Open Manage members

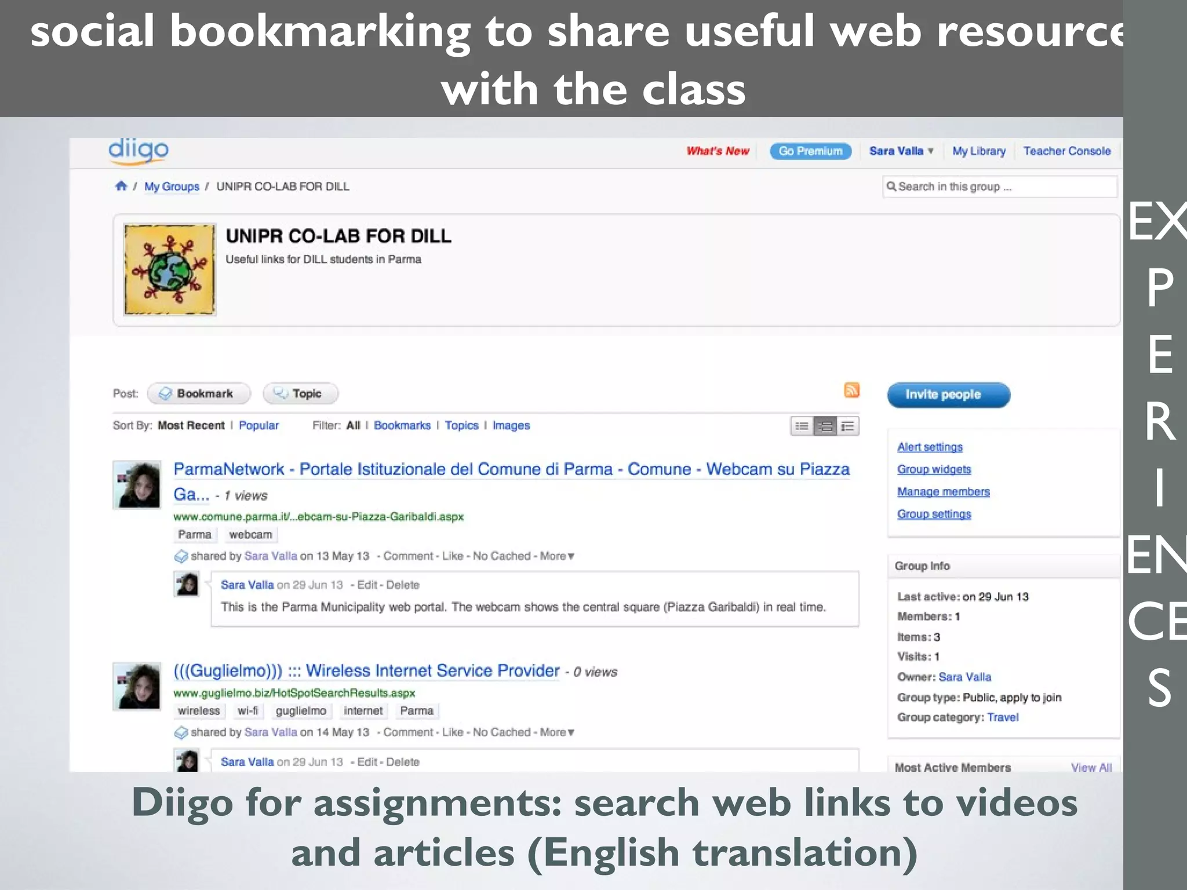click(943, 491)
